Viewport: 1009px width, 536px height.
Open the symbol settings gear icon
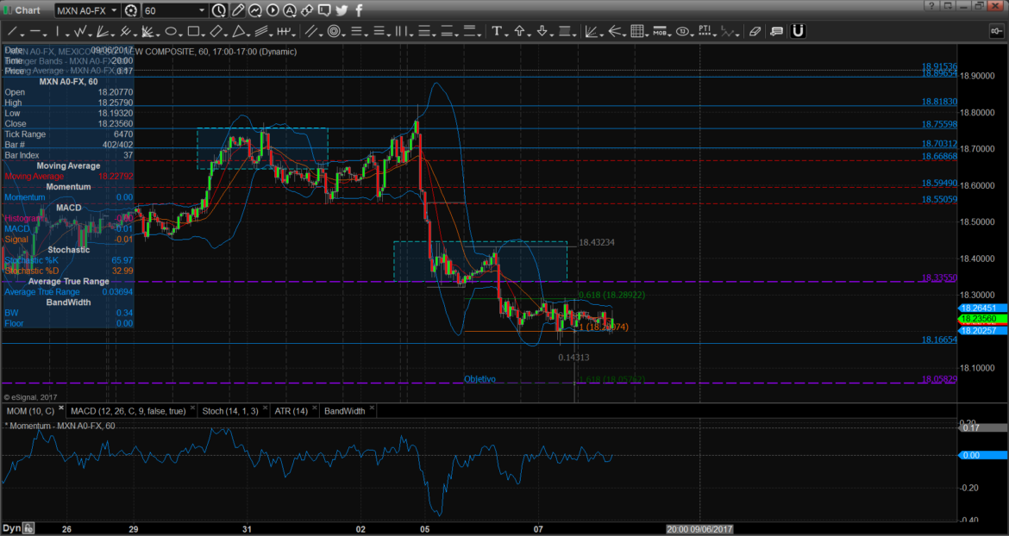[x=131, y=10]
